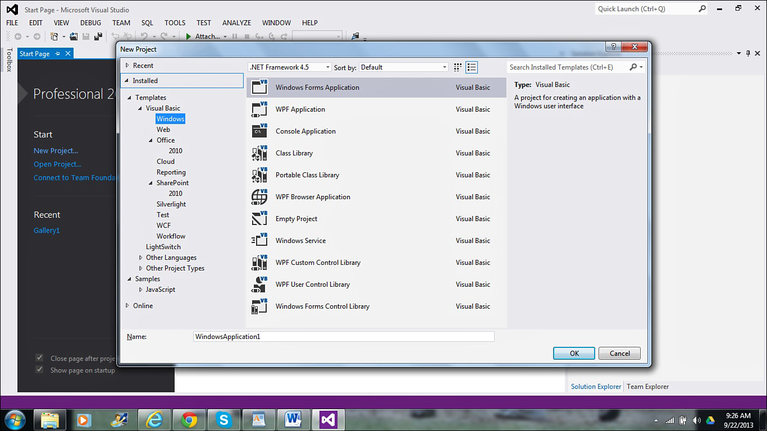767x431 pixels.
Task: Select the WPF User Control Library icon
Action: coord(259,285)
